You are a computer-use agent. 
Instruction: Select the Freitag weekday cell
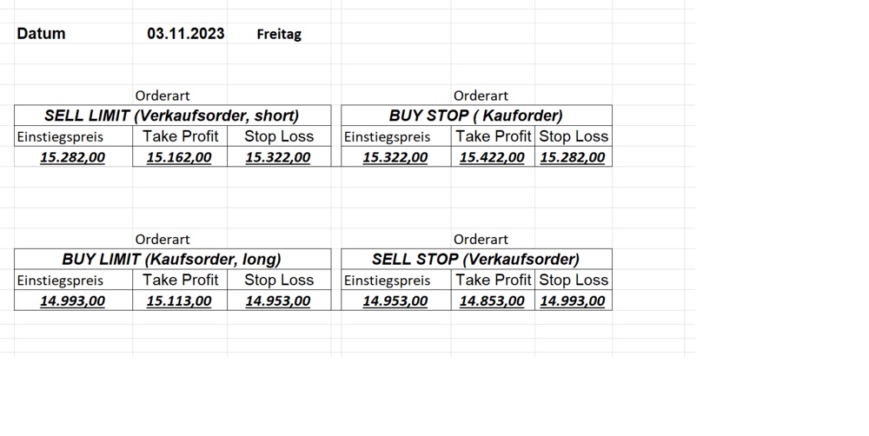[279, 35]
